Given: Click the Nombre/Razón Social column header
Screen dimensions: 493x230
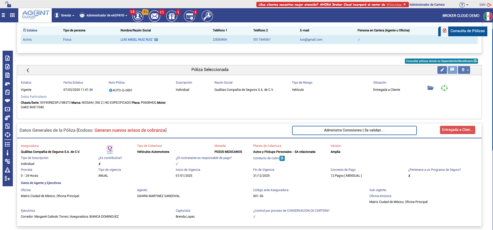Looking at the screenshot, I should point(136,30).
